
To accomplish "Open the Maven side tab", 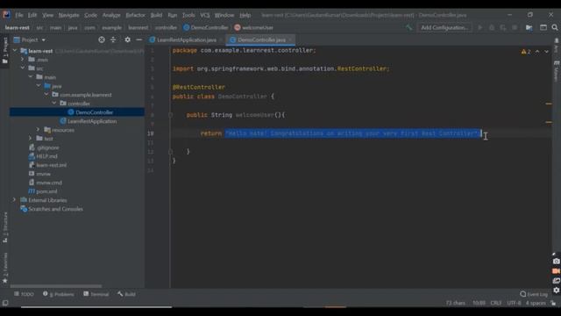I will coord(557,72).
